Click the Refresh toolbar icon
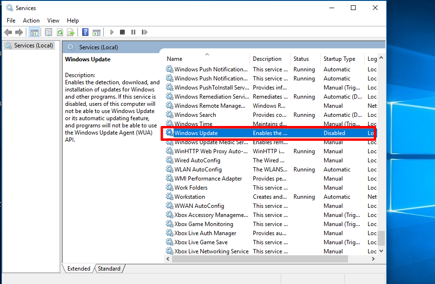435x284 pixels. 60,32
